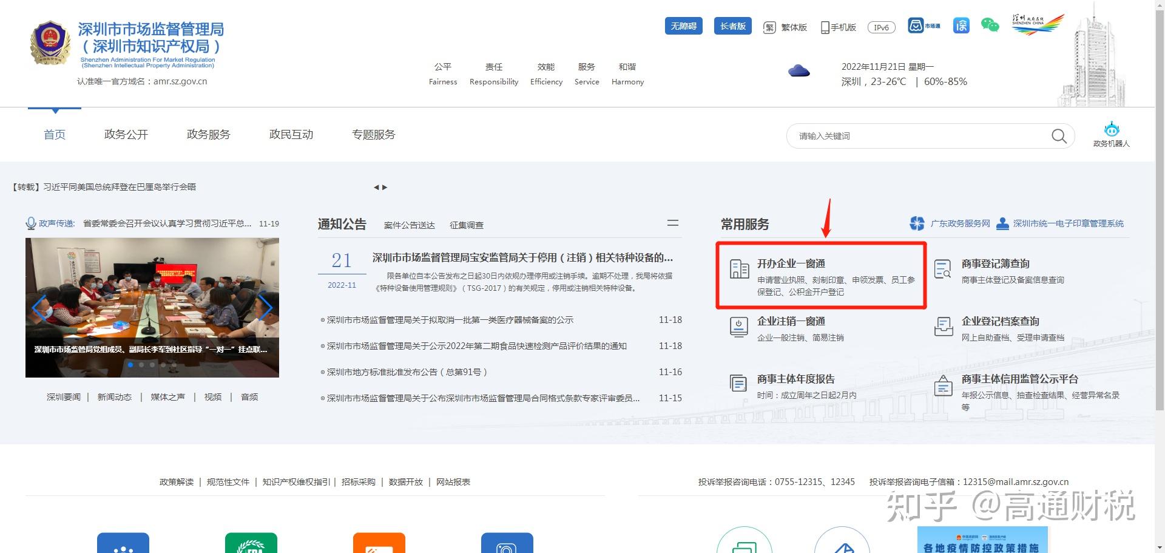Image resolution: width=1165 pixels, height=553 pixels.
Task: Click 深圳要闻 category link
Action: (x=64, y=397)
